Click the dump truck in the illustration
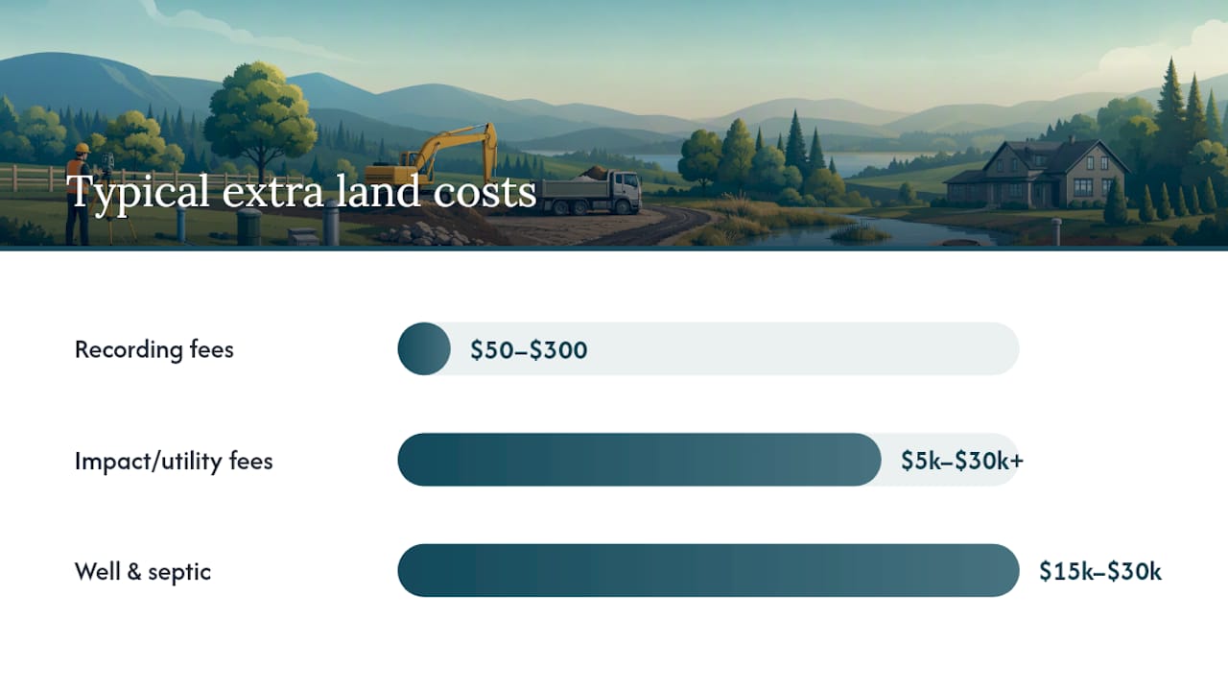Viewport: 1228px width, 691px height. pos(589,190)
